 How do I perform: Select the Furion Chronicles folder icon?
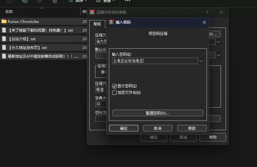pyautogui.click(x=4, y=21)
